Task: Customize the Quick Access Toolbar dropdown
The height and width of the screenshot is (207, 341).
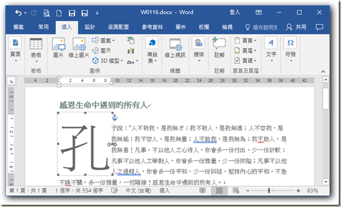Action: 97,13
